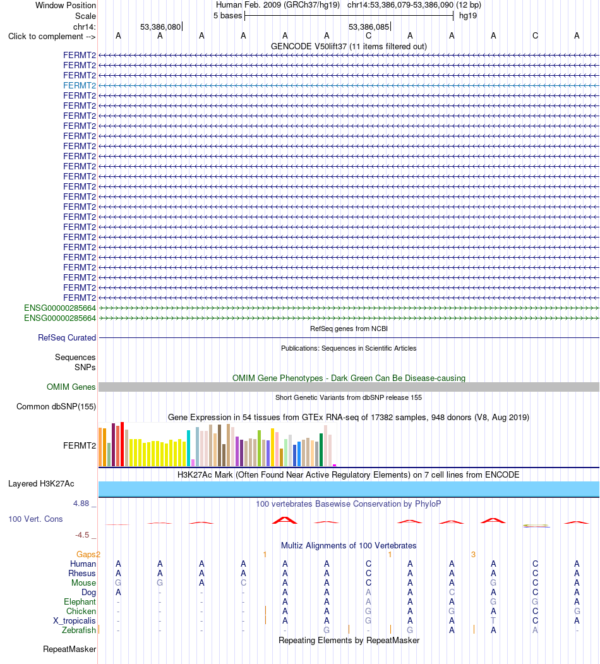600x664 pixels.
Task: Click the 'Click to complement -->' label
Action: [52, 37]
